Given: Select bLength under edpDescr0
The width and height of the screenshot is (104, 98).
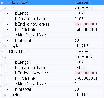Looking at the screenshot, I should point(23,13).
